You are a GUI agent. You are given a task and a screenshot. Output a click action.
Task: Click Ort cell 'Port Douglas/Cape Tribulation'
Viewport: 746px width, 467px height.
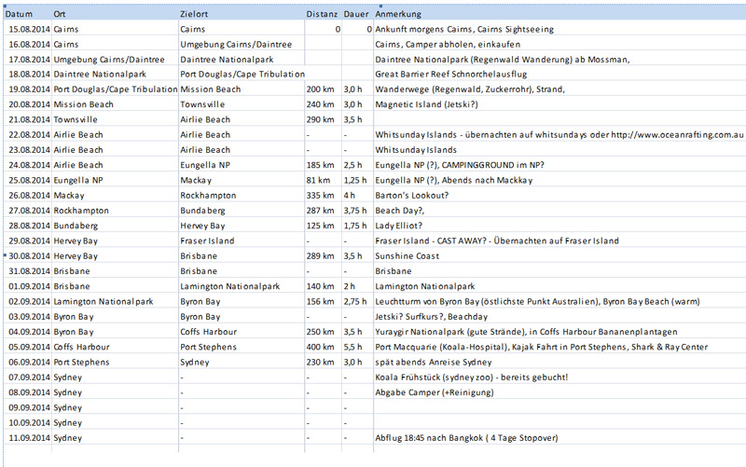coord(115,89)
